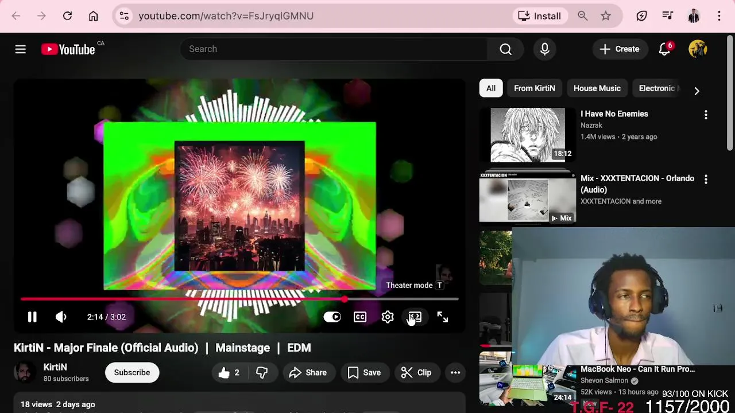
Task: Clip the video
Action: point(417,373)
